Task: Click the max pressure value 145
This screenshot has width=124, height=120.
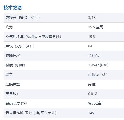Action: click(x=91, y=113)
